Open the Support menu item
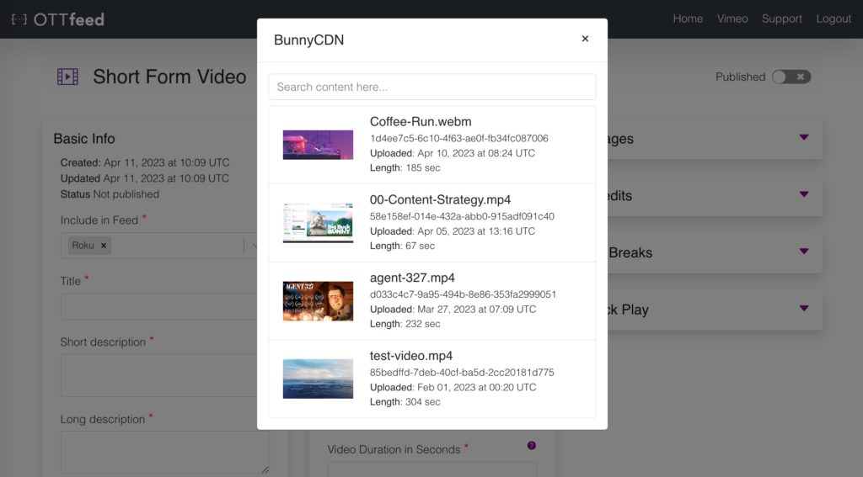 coord(782,19)
